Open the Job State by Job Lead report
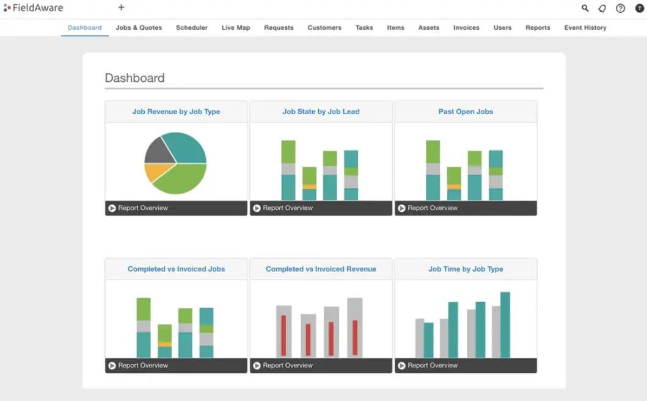The height and width of the screenshot is (401, 647). click(320, 111)
